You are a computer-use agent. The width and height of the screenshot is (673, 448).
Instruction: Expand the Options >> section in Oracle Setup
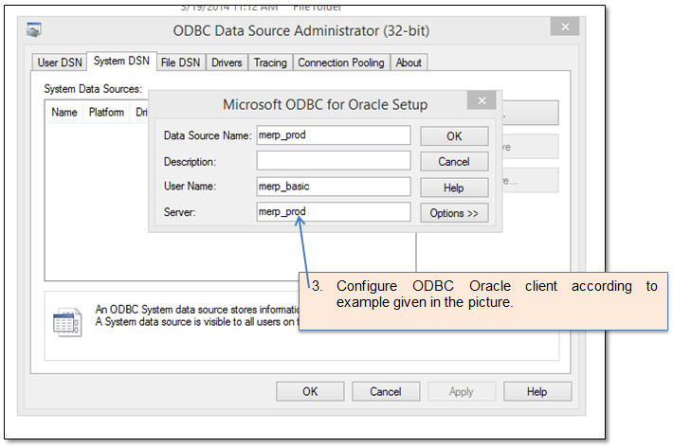tap(454, 213)
